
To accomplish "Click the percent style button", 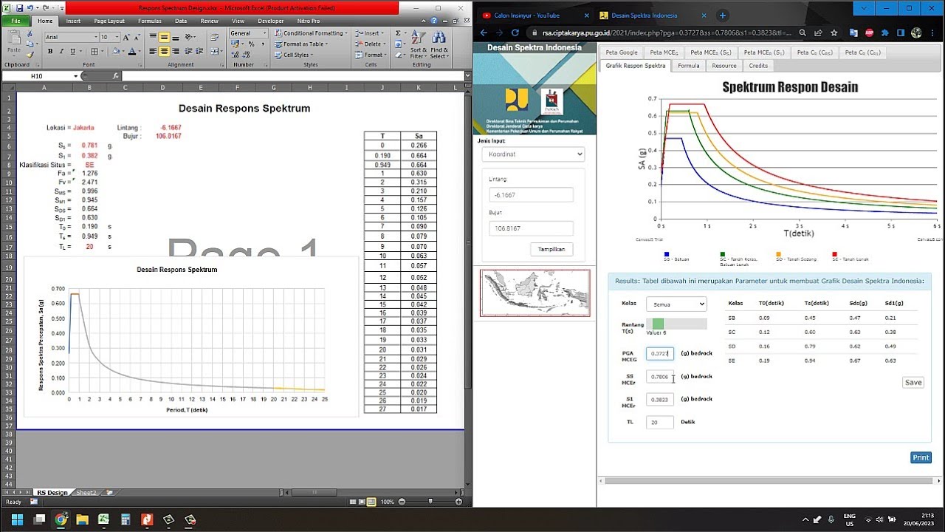I will (x=251, y=44).
